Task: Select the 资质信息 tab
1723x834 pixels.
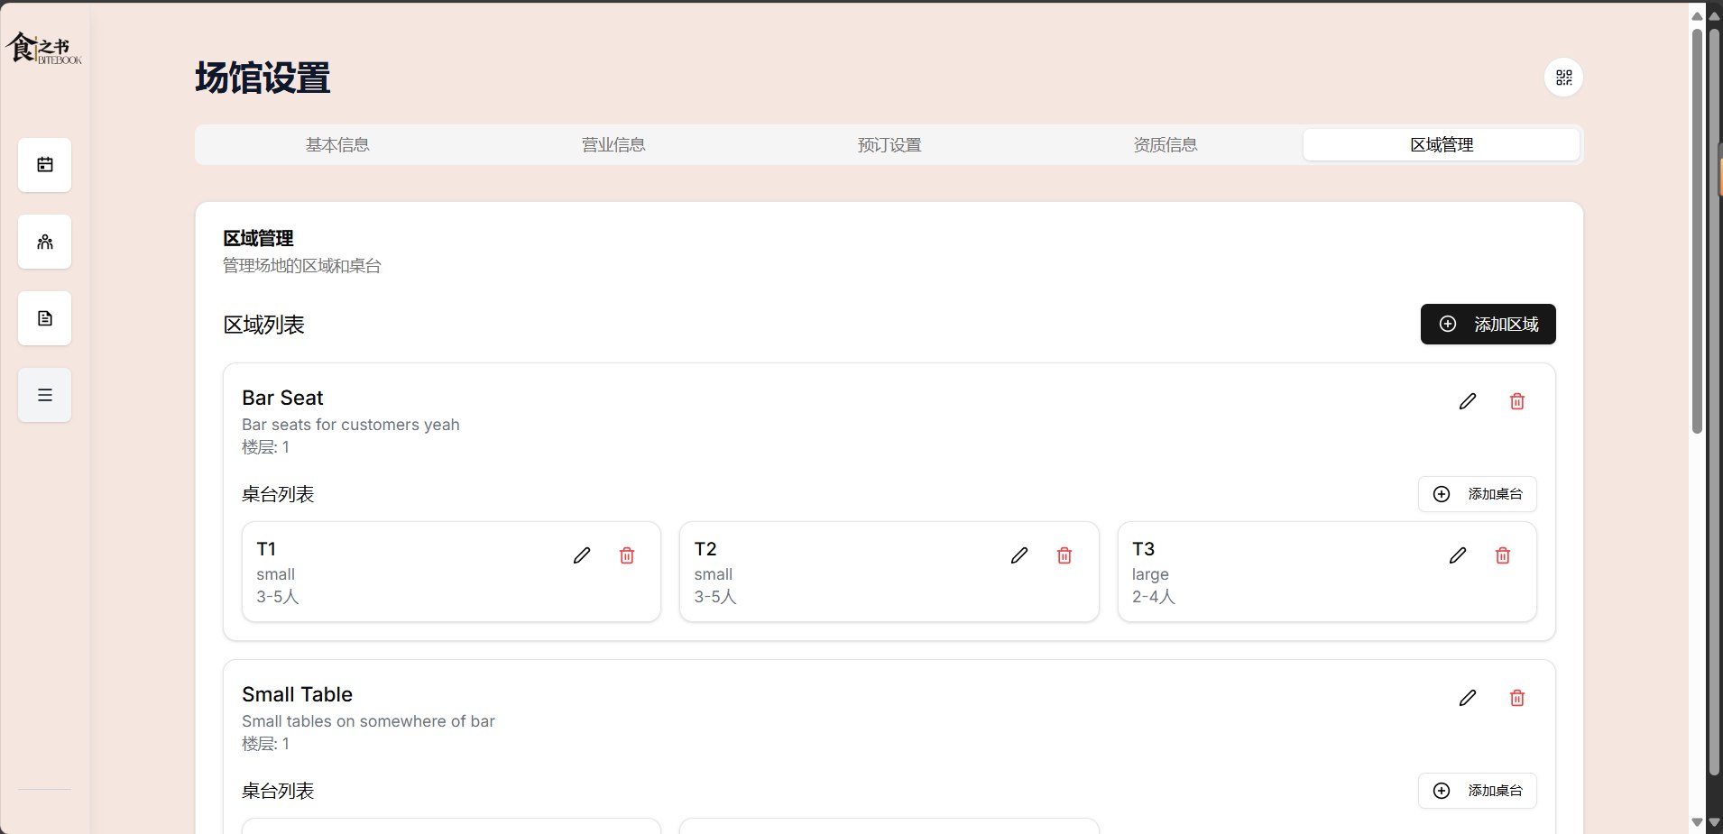Action: [x=1164, y=144]
